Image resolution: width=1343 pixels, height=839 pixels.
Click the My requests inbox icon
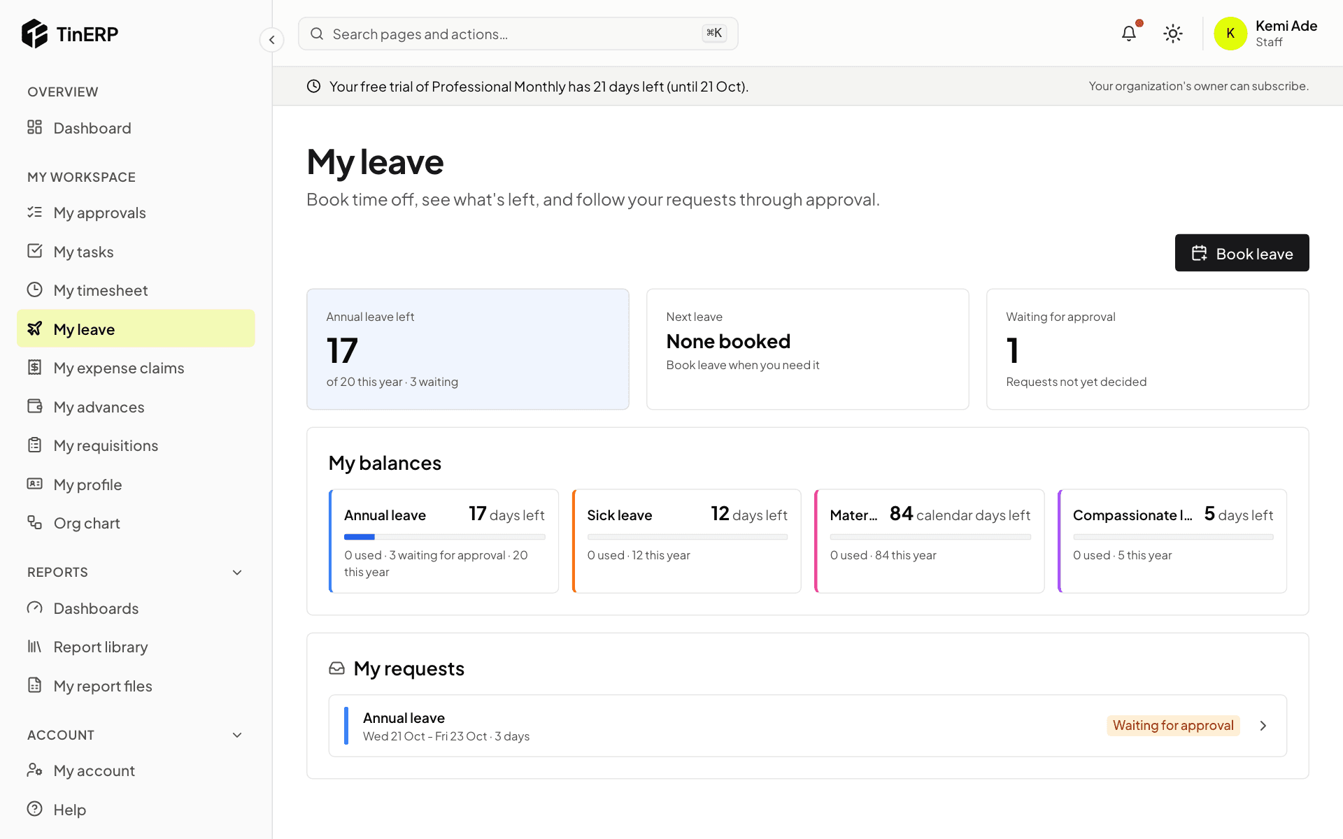tap(336, 668)
